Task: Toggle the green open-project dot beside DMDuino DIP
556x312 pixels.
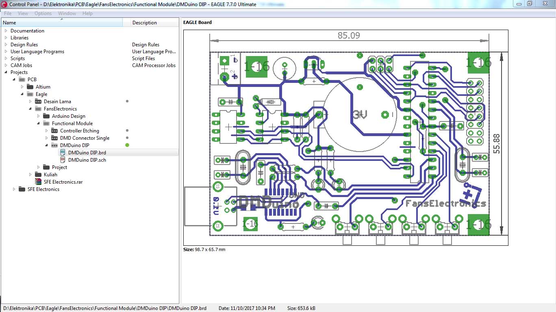Action: 127,145
